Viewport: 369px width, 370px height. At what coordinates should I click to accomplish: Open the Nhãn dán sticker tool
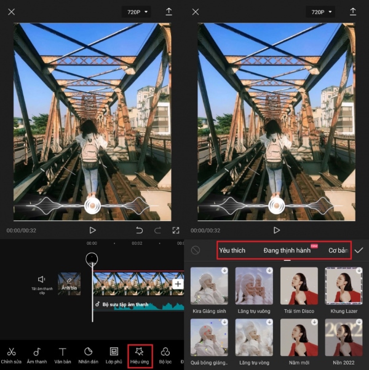click(88, 355)
